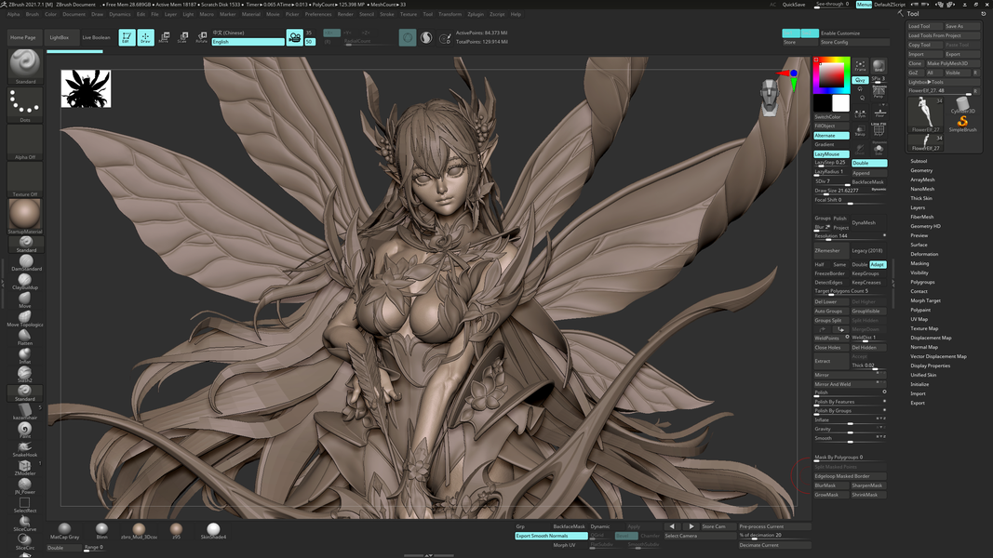Toggle the Floor grid icon
Screen dimensions: 993x558
coord(879,113)
